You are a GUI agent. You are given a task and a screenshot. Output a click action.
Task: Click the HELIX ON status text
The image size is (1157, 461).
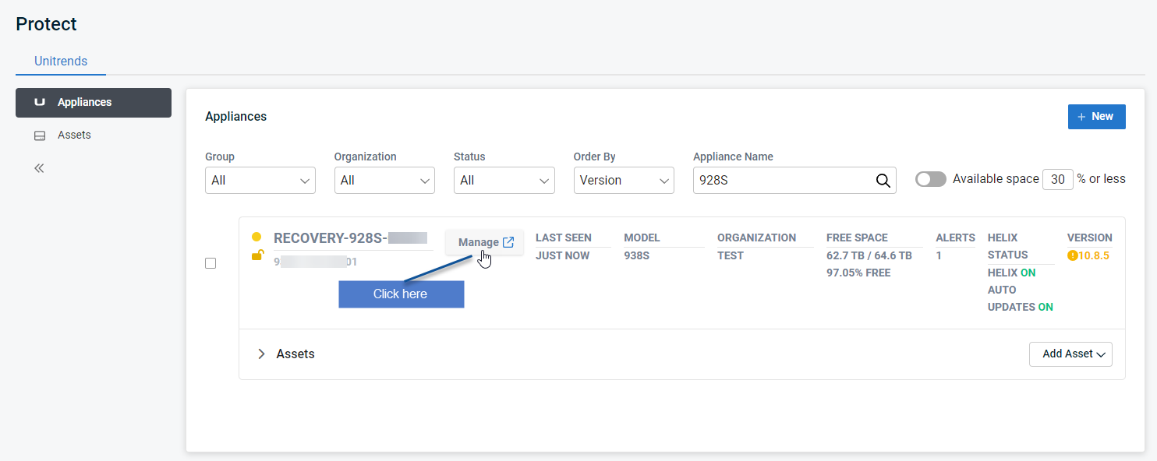pos(1012,273)
